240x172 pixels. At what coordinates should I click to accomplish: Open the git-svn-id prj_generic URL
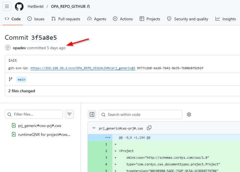point(83,68)
